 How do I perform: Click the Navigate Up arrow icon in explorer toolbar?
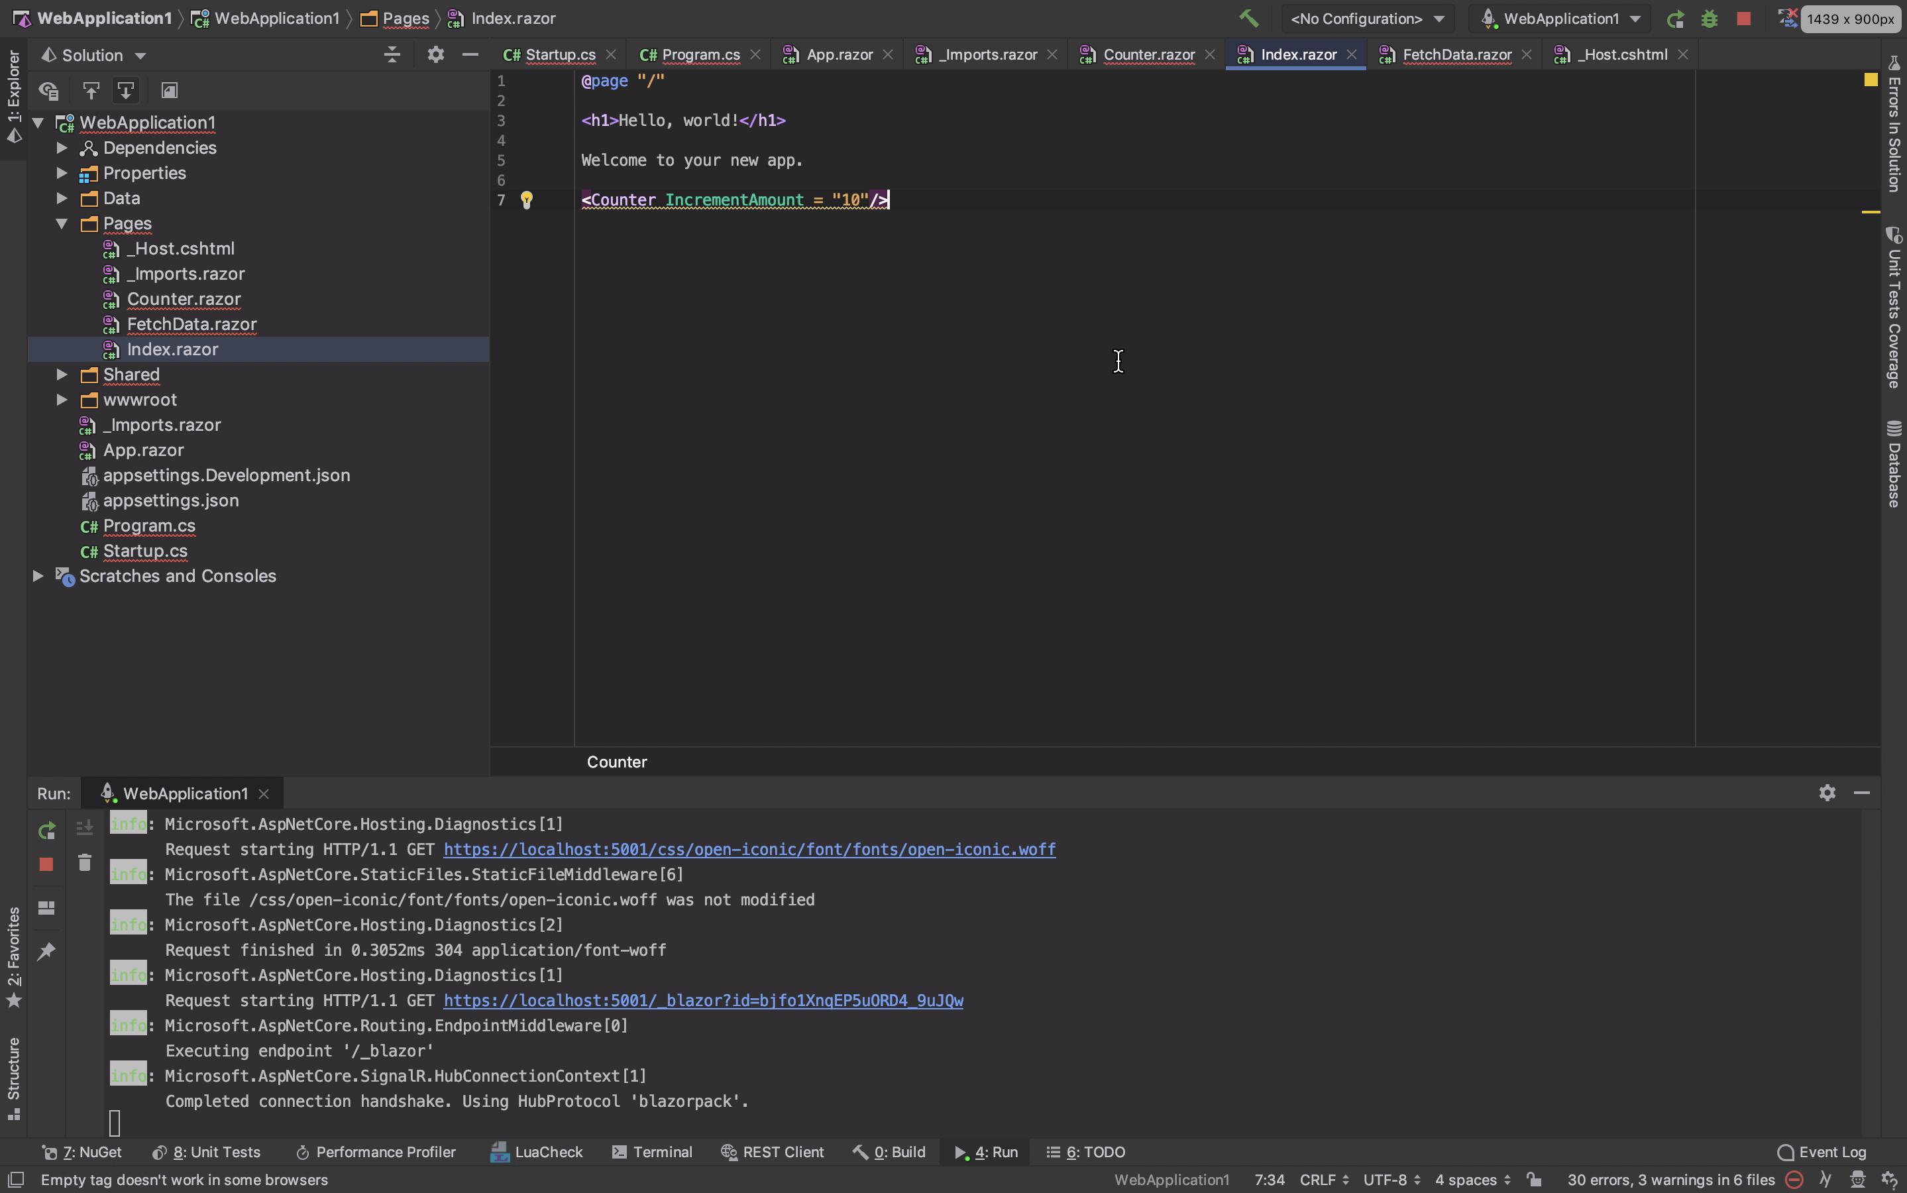[91, 91]
